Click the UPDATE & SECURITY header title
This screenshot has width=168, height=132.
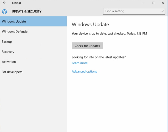pyautogui.click(x=27, y=11)
